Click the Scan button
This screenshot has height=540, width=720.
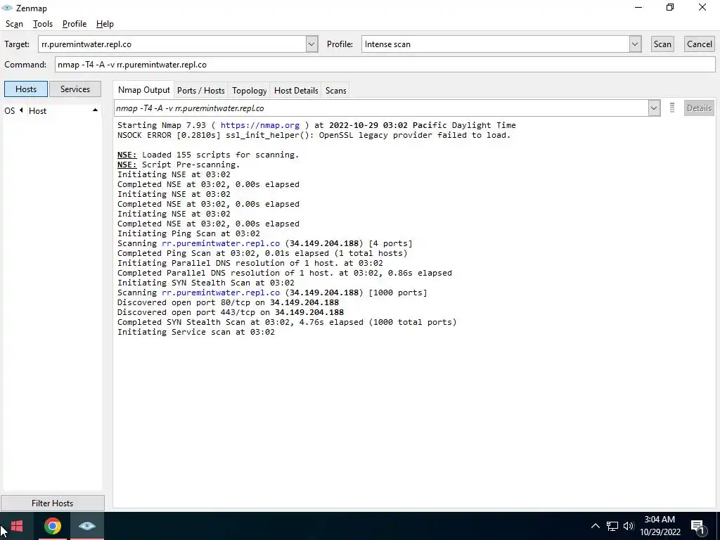[x=662, y=44]
